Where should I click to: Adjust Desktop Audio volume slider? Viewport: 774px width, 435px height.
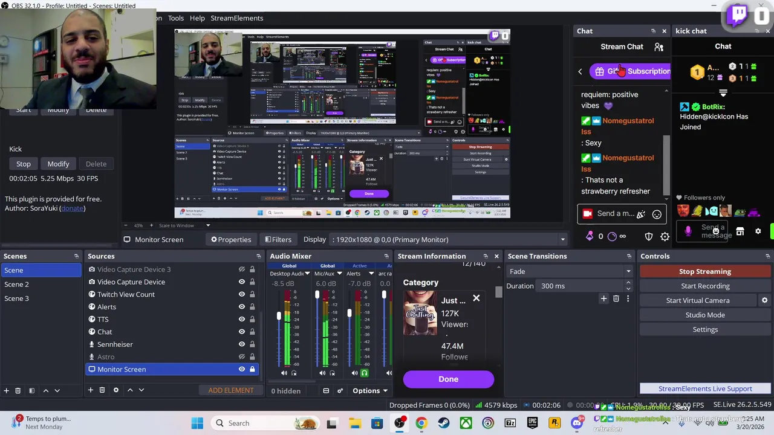tap(279, 316)
